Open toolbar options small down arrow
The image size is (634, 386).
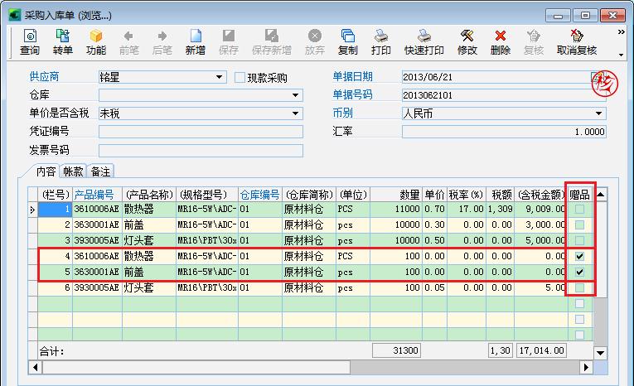[621, 55]
